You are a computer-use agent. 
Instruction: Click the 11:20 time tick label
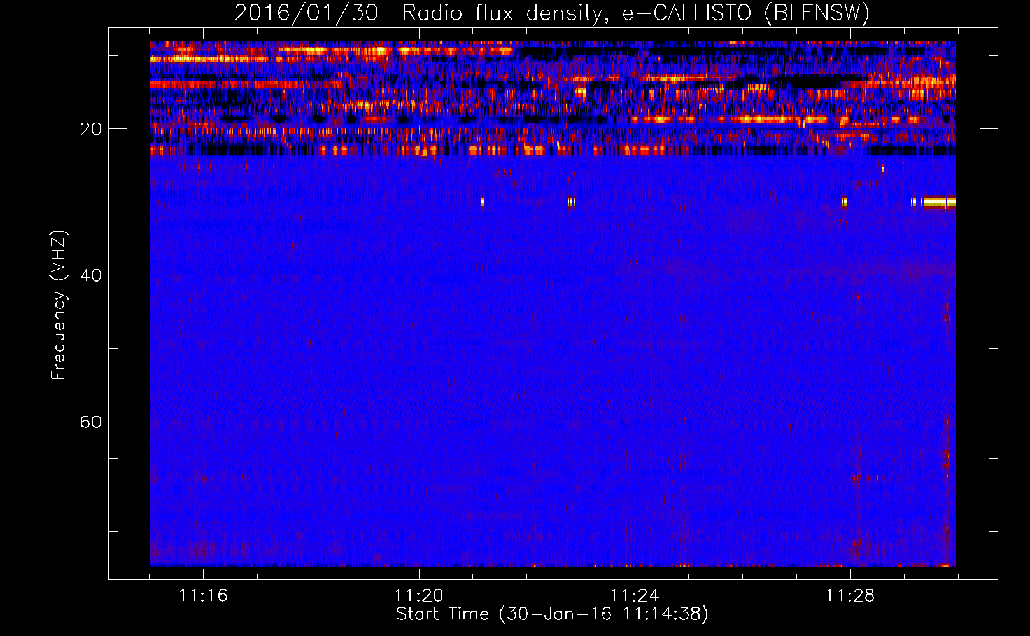[419, 595]
